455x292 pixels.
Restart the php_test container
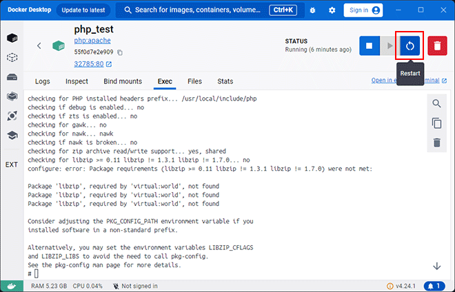410,46
